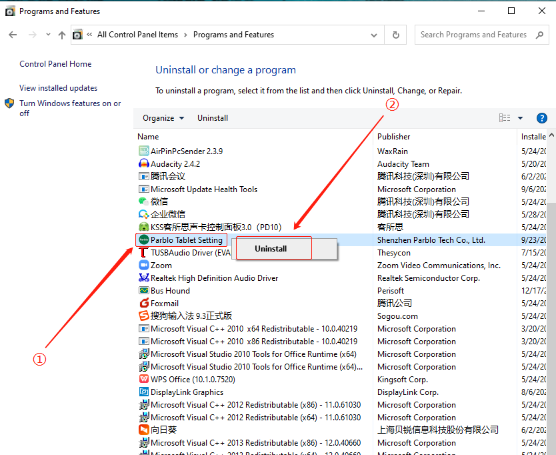Click the 企业微信 app icon
This screenshot has width=556, height=455.
pyautogui.click(x=143, y=214)
